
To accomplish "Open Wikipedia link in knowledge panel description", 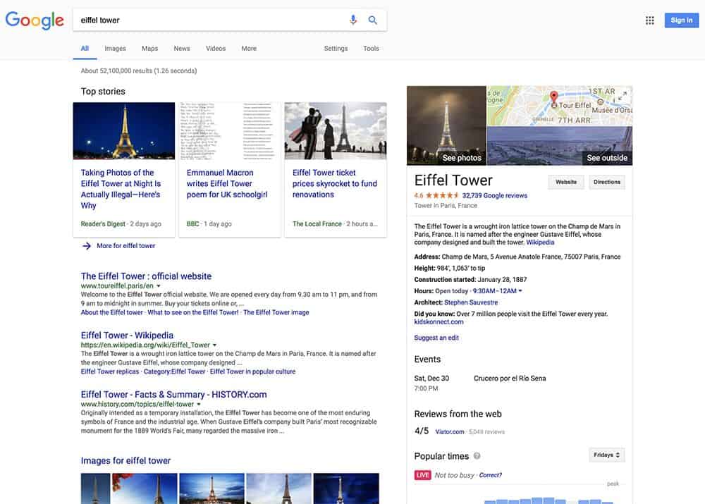I will [540, 242].
